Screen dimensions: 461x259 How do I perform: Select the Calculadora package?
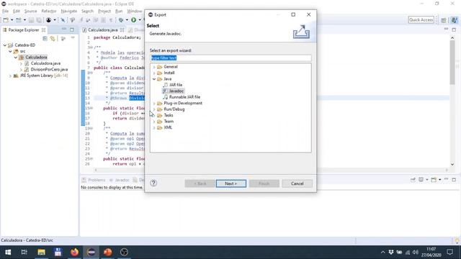click(36, 58)
